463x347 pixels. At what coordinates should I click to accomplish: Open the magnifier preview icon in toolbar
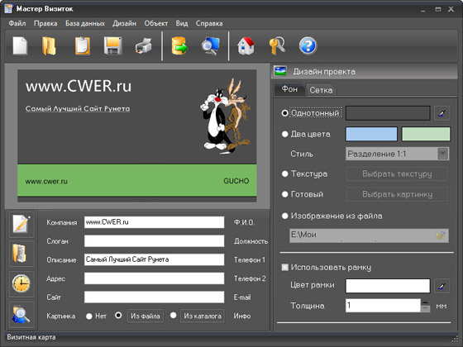(211, 46)
